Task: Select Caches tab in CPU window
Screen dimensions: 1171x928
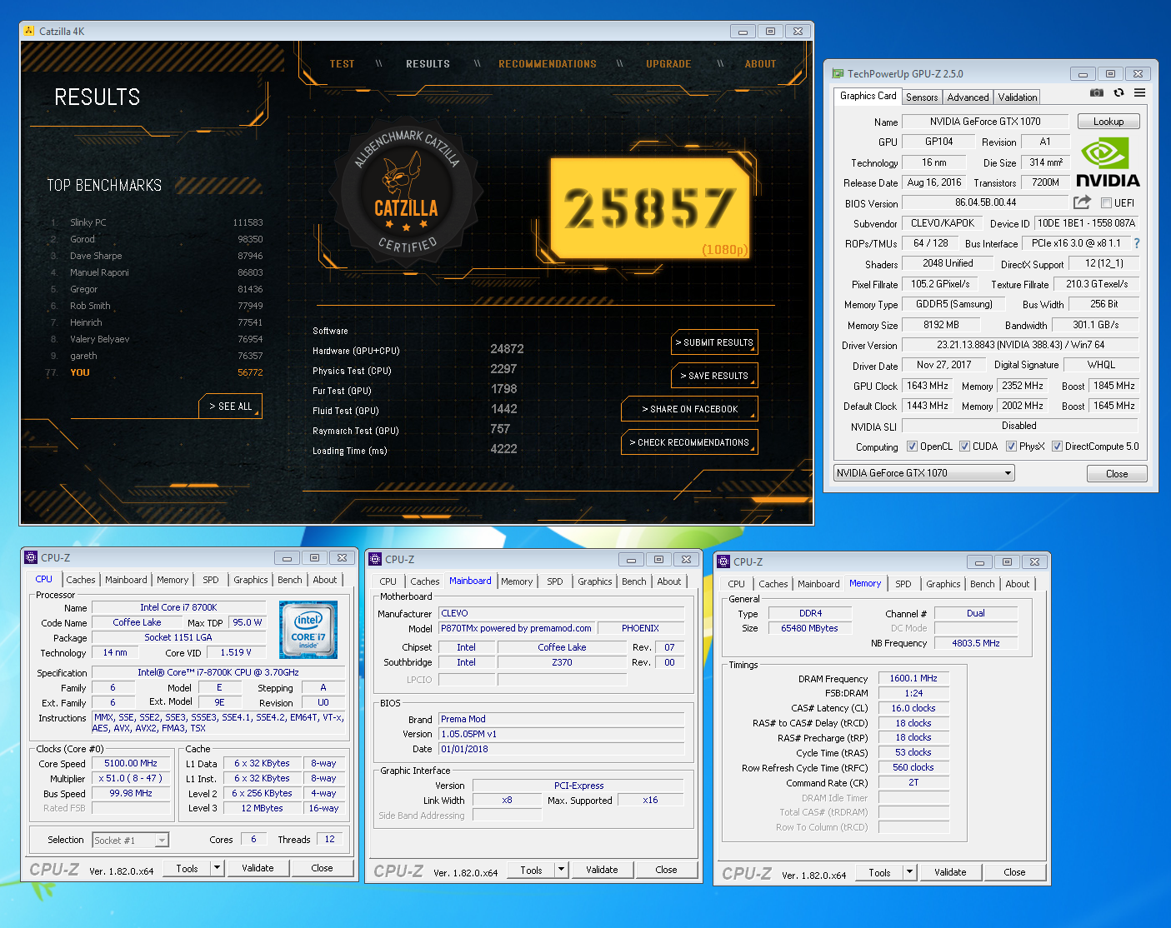Action: (x=81, y=580)
